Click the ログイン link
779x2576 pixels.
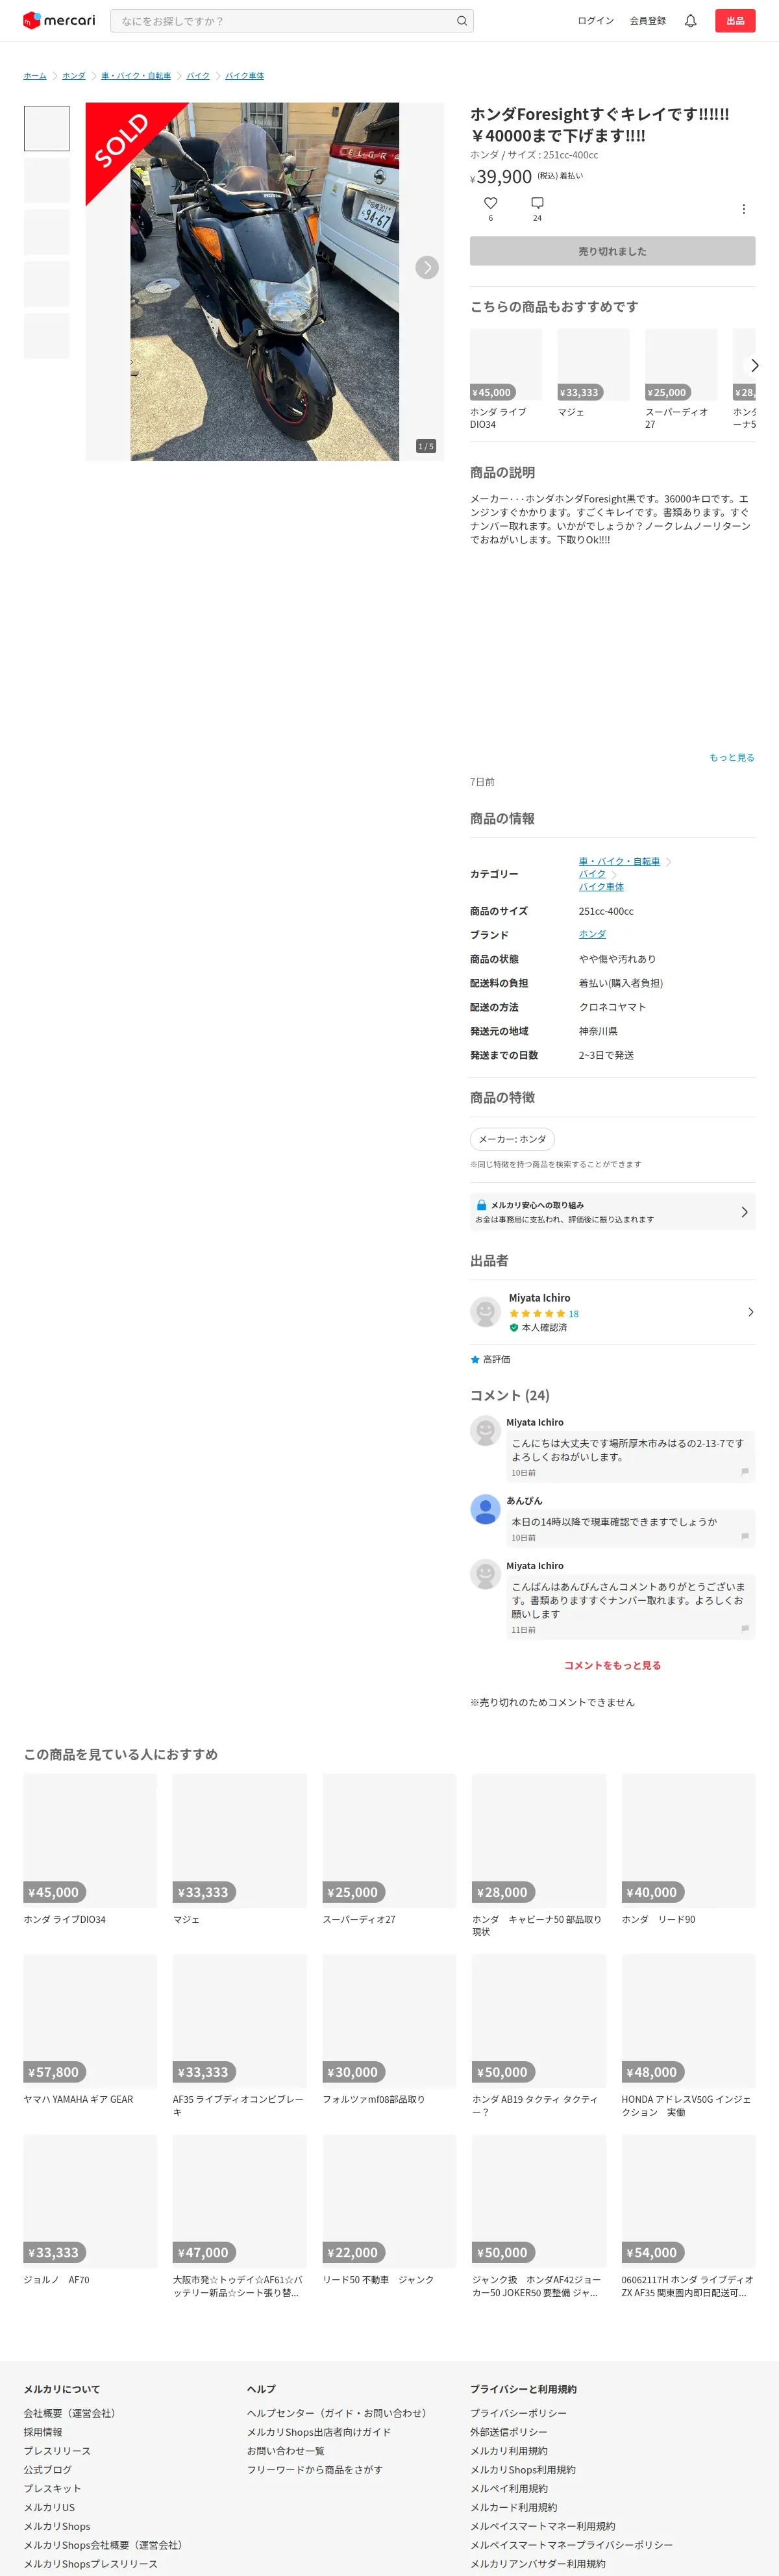[x=595, y=21]
